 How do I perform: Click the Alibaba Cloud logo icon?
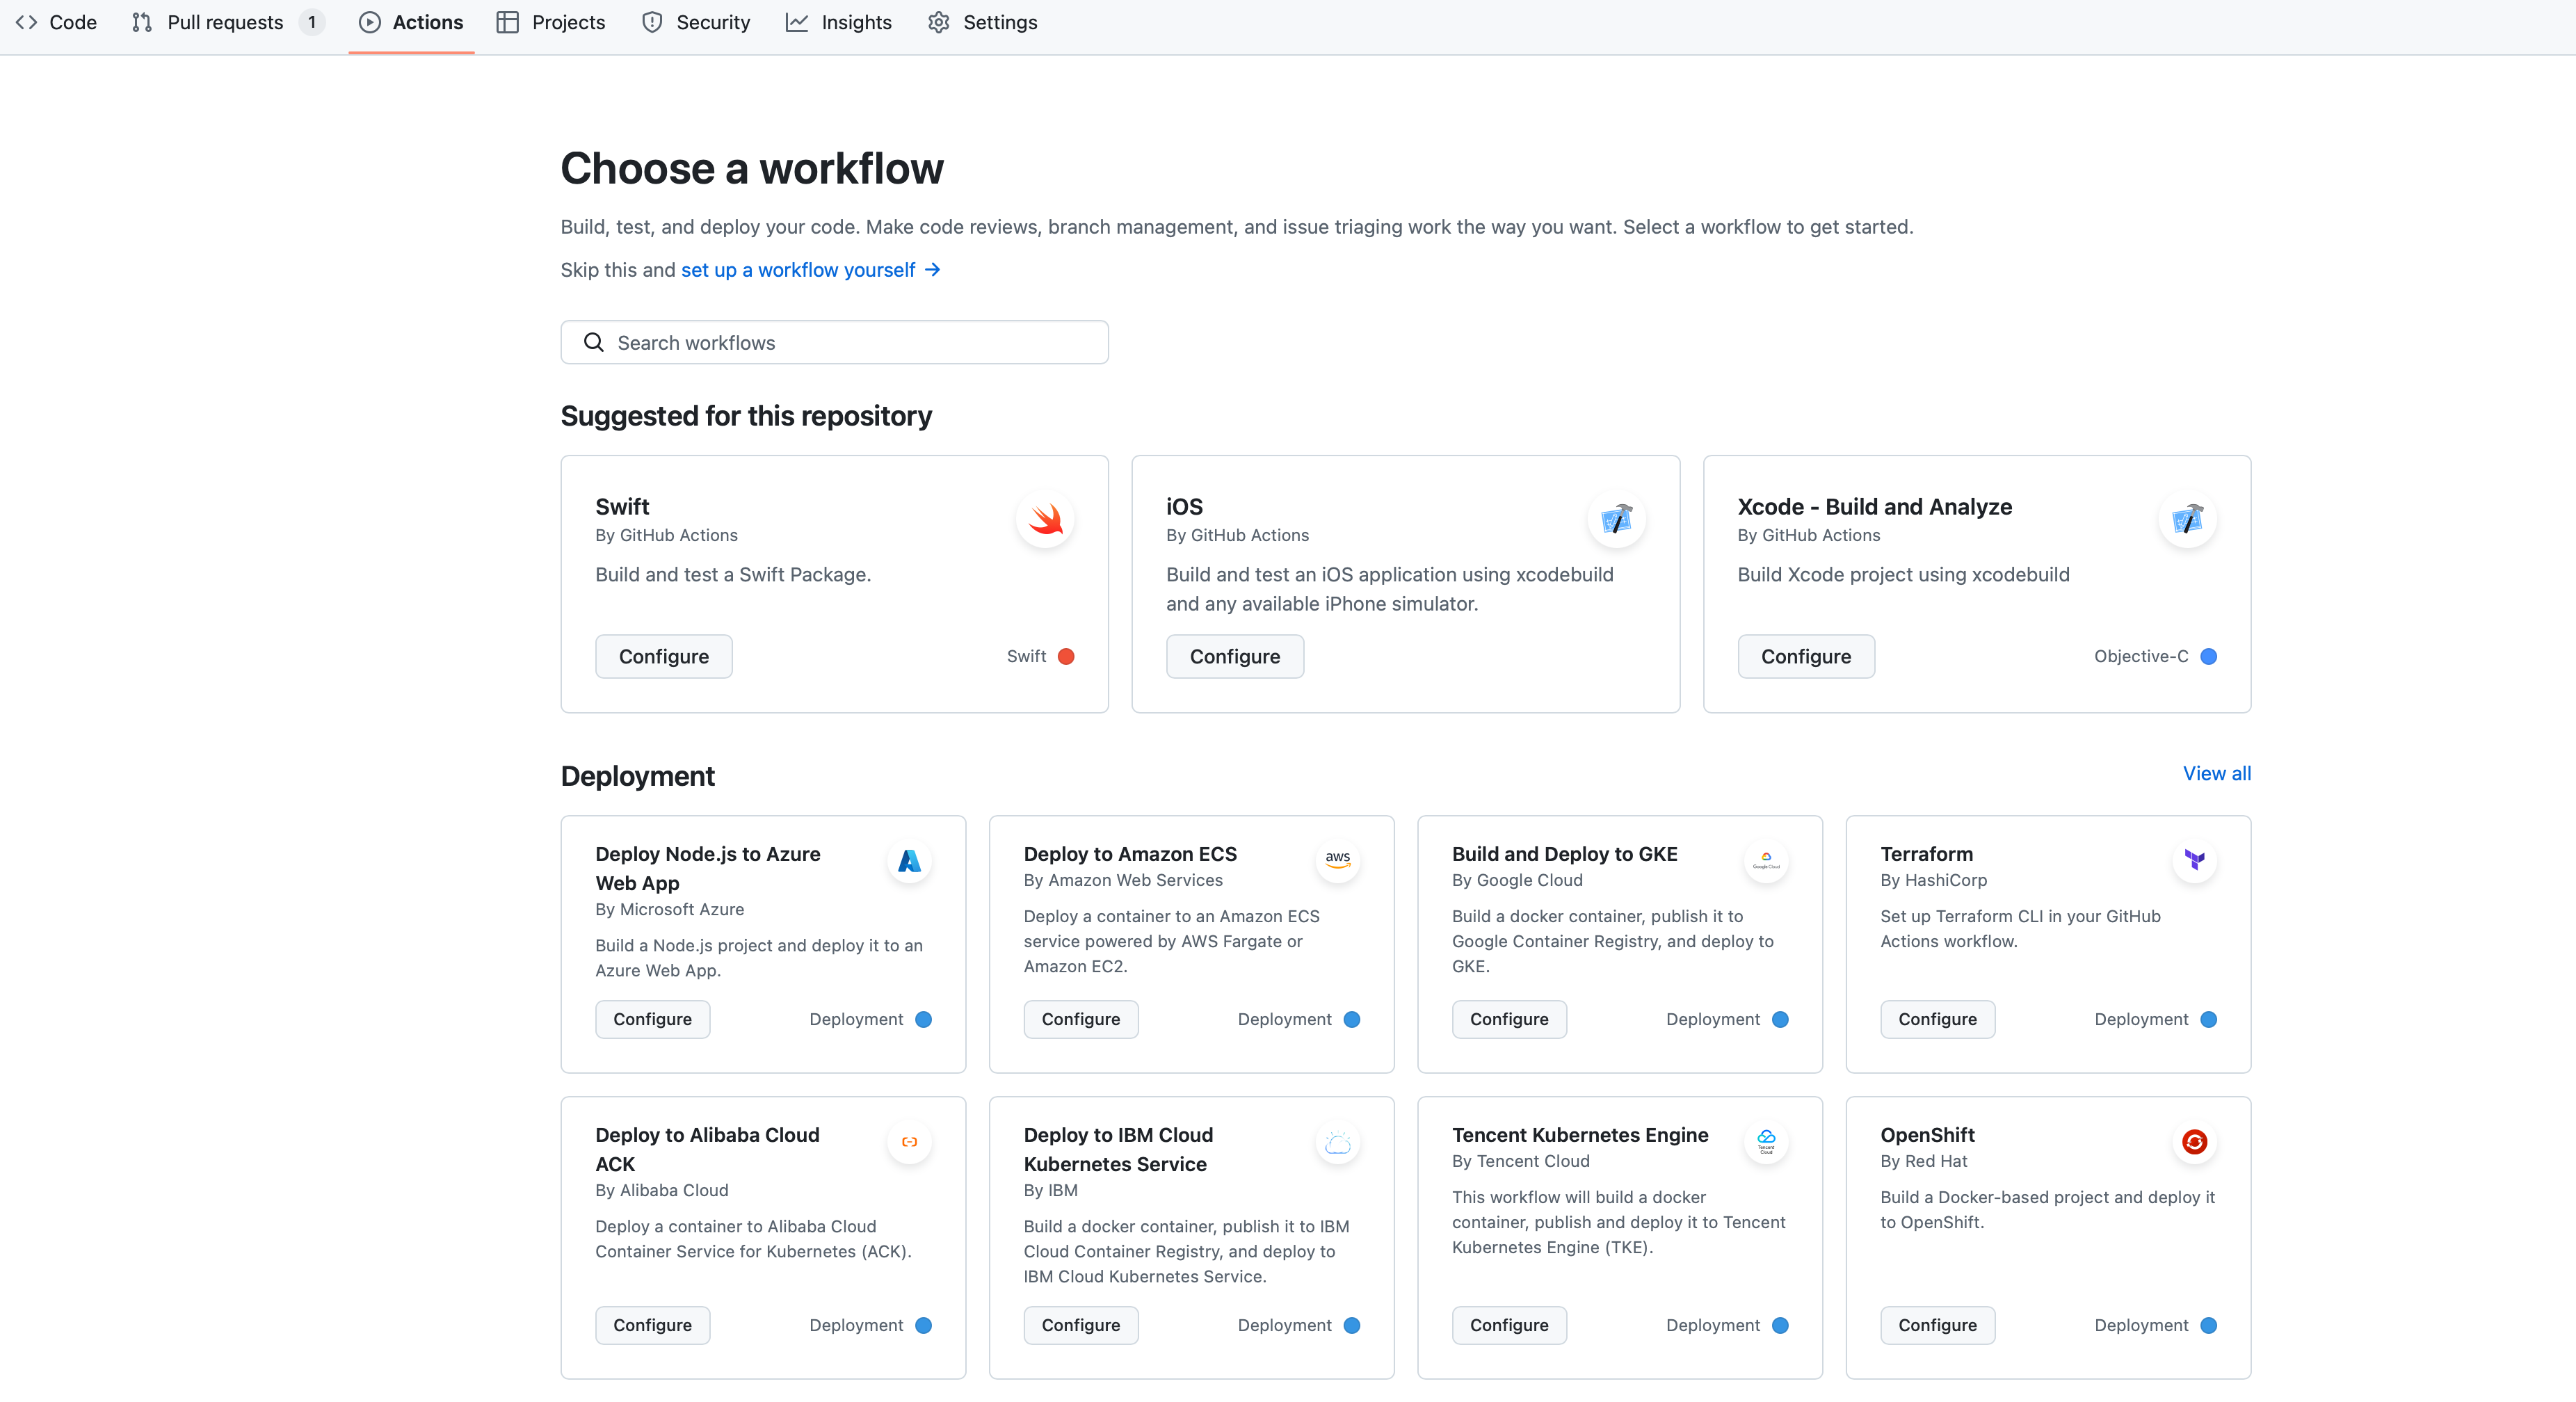tap(909, 1141)
